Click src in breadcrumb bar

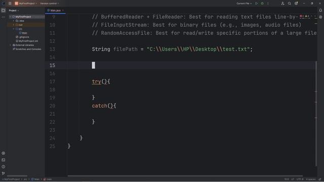[25, 179]
